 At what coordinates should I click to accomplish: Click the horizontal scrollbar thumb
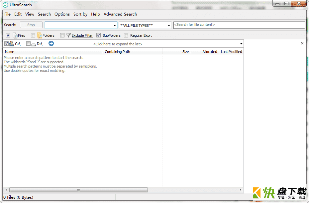click(x=78, y=190)
